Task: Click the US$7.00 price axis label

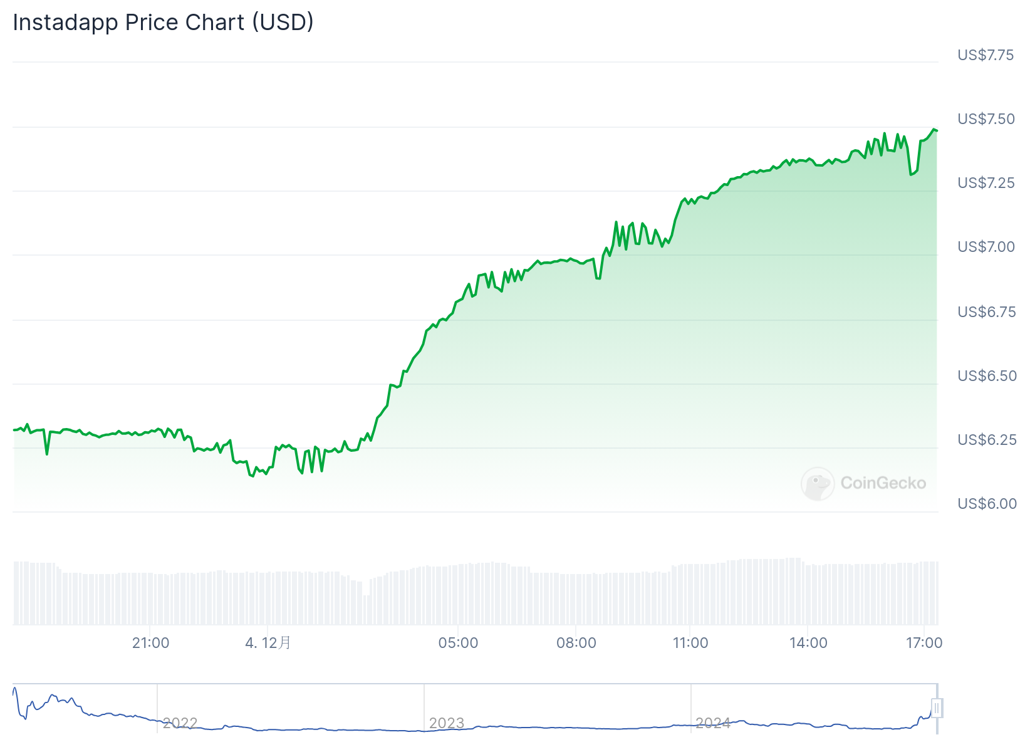Action: click(986, 247)
